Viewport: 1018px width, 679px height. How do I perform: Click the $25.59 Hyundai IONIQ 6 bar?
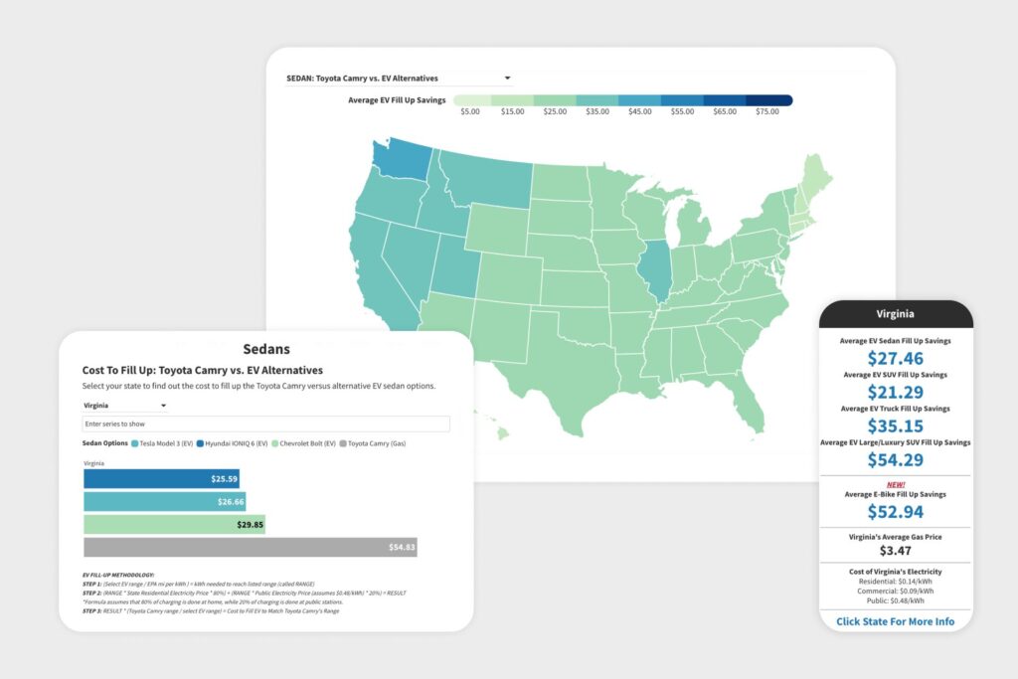click(161, 478)
